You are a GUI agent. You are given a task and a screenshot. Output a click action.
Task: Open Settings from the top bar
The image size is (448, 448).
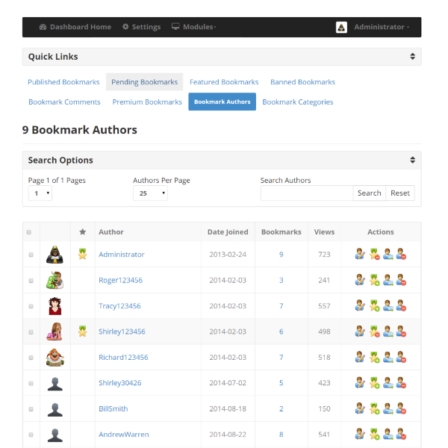coord(141,27)
